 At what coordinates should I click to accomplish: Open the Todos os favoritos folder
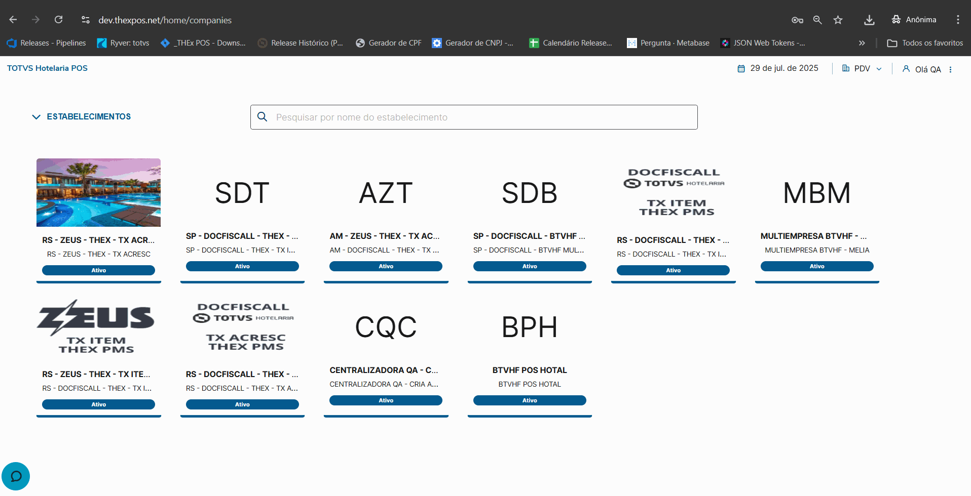click(x=925, y=43)
